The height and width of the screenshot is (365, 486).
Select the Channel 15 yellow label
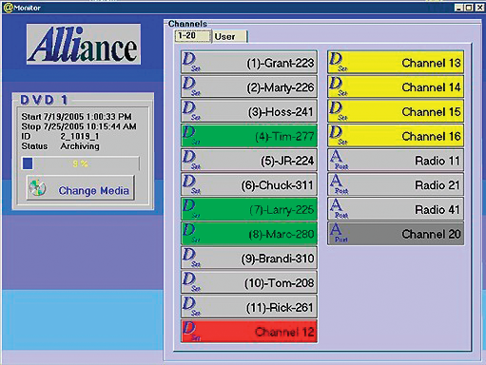tap(431, 112)
